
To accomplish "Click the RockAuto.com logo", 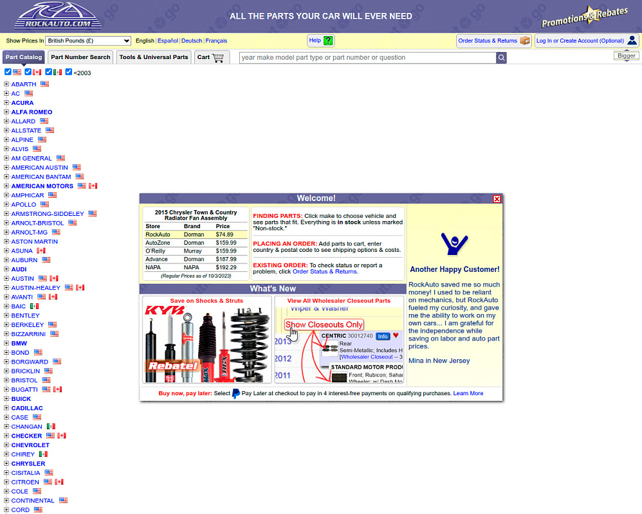I will point(58,16).
